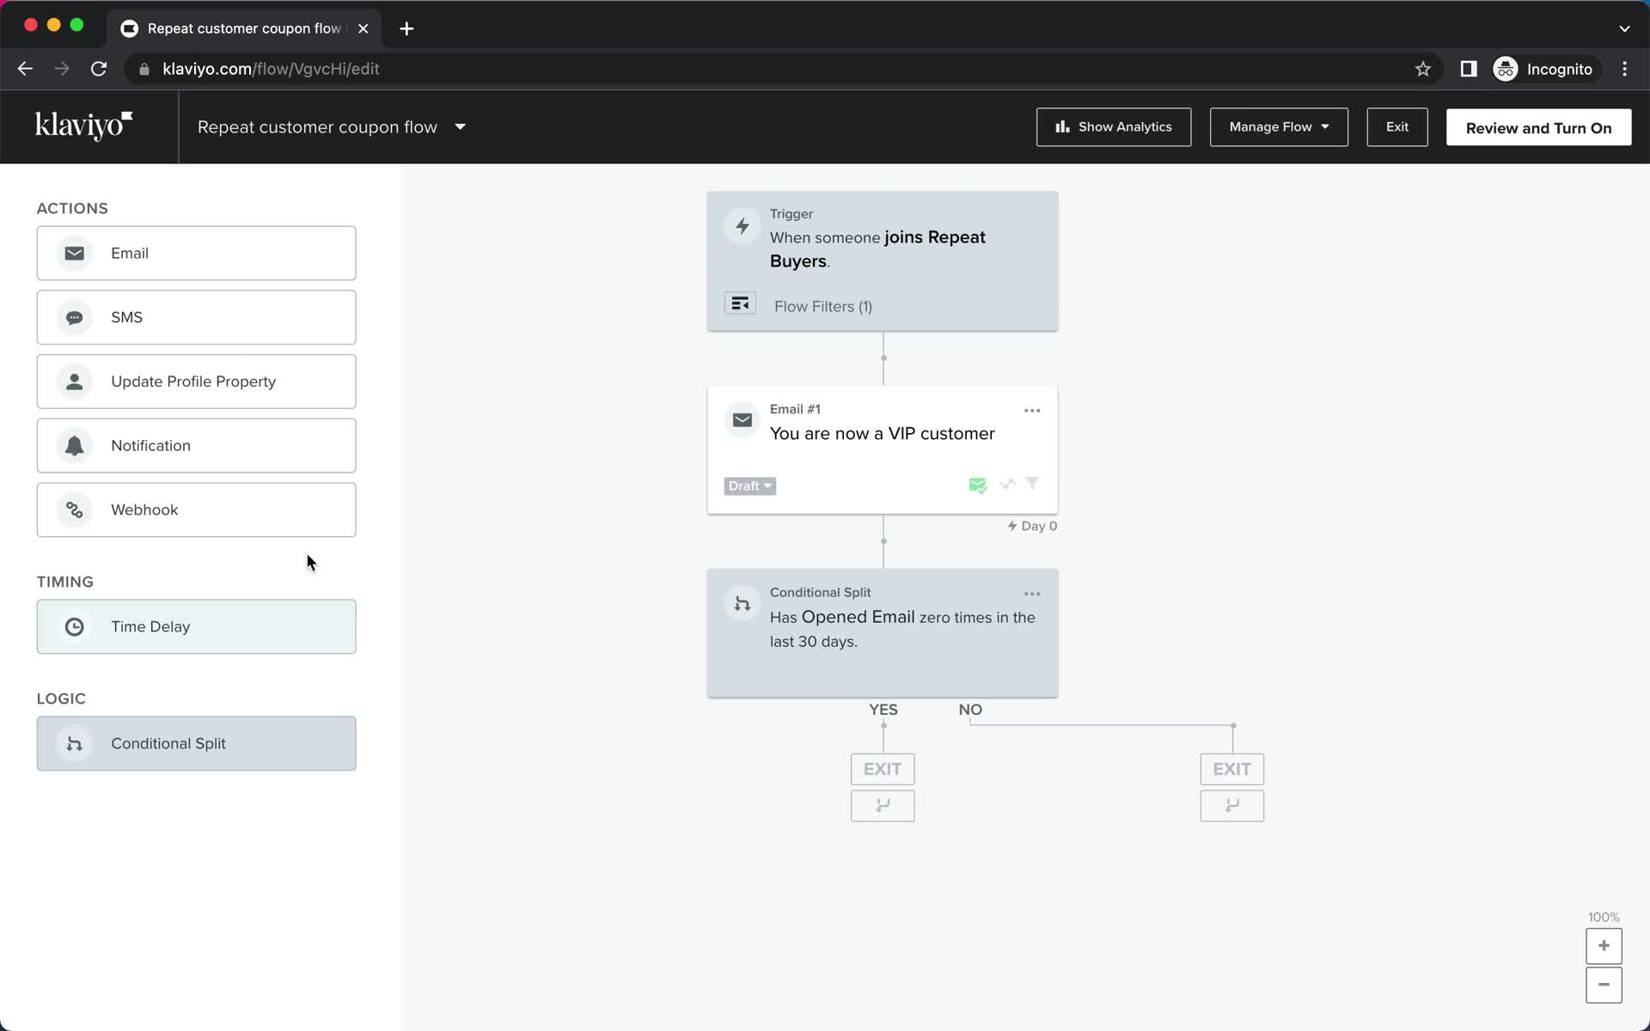Select the SMS action icon
Viewport: 1650px width, 1031px height.
74,317
